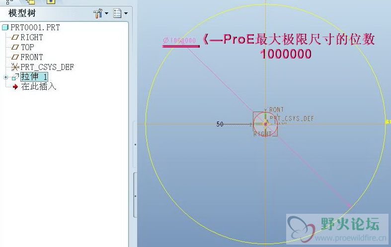This screenshot has height=247, width=391.
Task: Open the model tree Show list menu
Action: pyautogui.click(x=120, y=13)
